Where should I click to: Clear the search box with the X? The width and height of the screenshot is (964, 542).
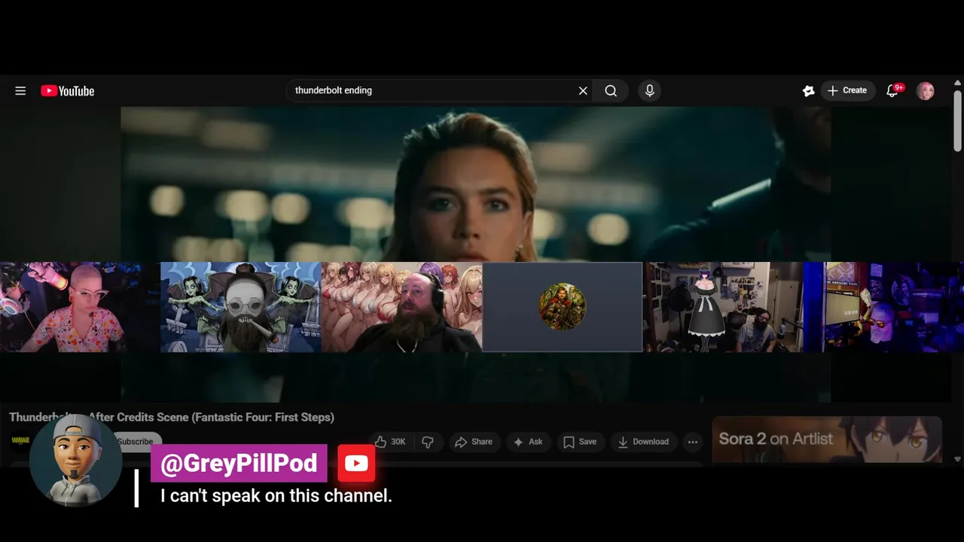pos(583,90)
